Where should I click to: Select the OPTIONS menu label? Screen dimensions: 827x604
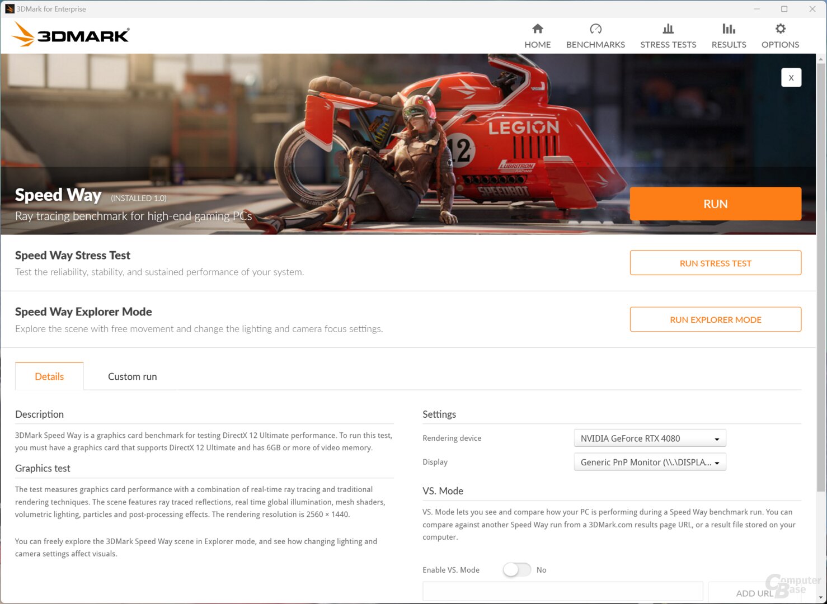coord(780,45)
